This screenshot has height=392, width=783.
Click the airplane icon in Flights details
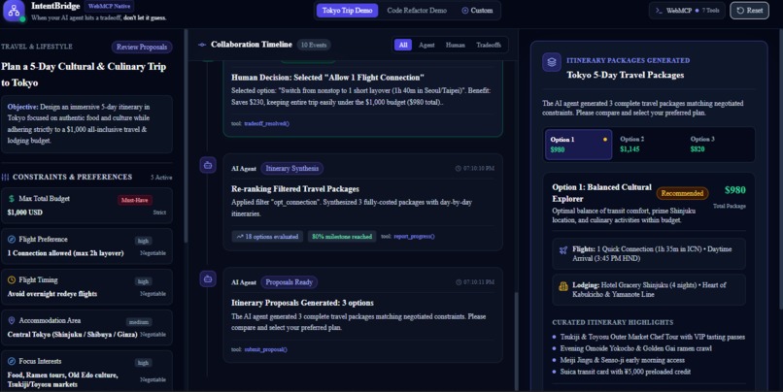[563, 250]
